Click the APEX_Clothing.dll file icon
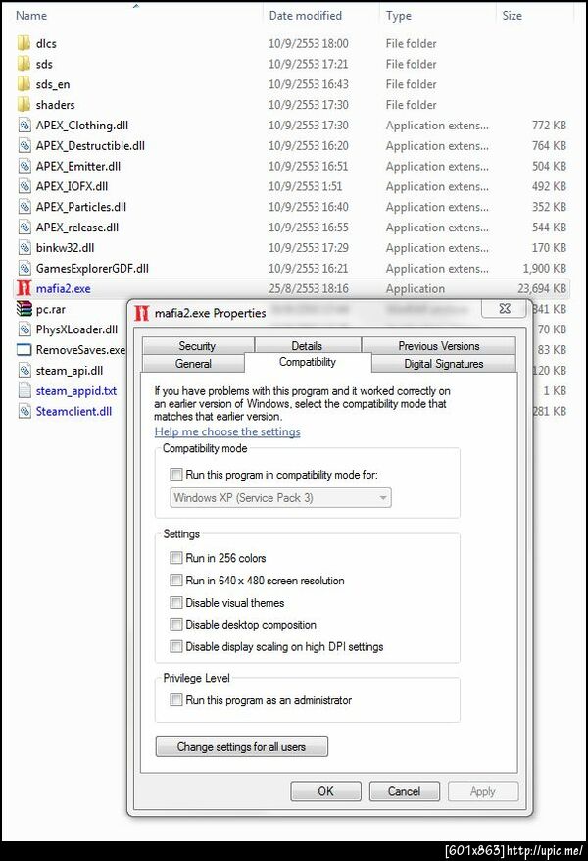This screenshot has width=588, height=861. pos(24,126)
